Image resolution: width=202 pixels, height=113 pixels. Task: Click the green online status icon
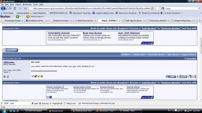point(4,77)
